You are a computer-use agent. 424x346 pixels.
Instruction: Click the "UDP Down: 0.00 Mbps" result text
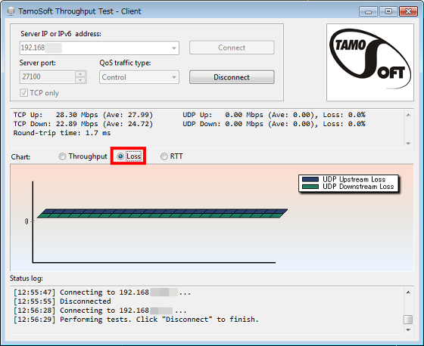coord(274,124)
